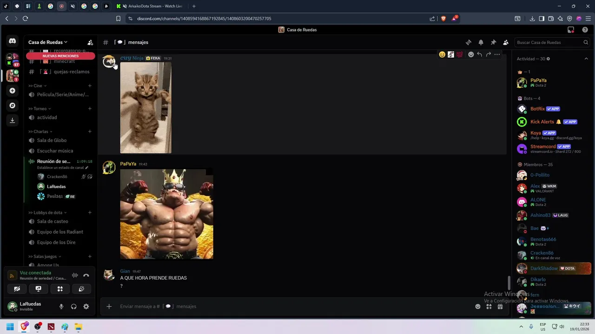The width and height of the screenshot is (595, 334).
Task: Open the emoji picker in message box
Action: point(477,306)
